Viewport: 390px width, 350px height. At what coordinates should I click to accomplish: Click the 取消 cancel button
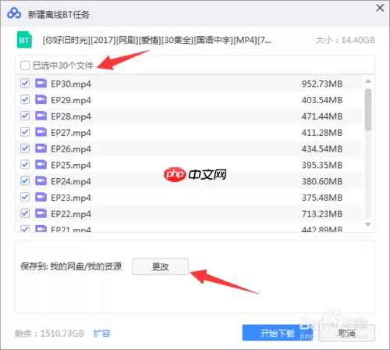pyautogui.click(x=347, y=333)
